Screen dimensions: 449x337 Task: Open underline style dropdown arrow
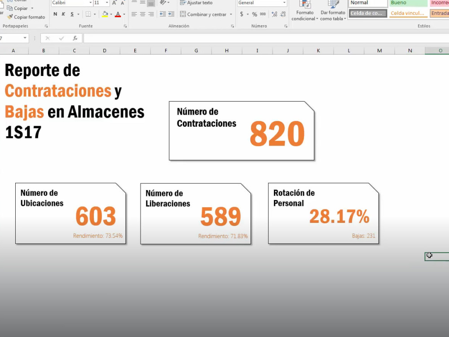tap(78, 14)
